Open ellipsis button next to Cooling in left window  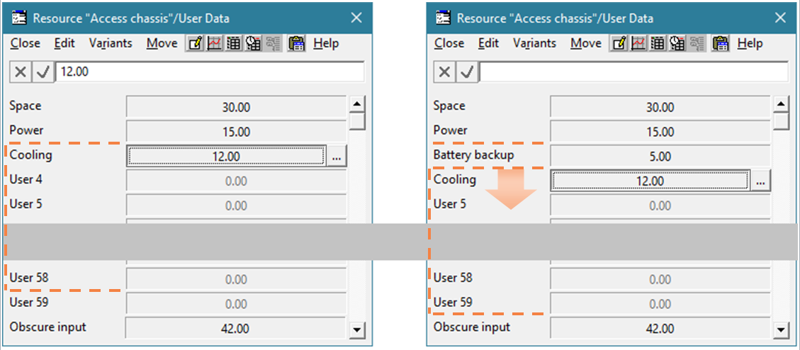[x=336, y=157]
